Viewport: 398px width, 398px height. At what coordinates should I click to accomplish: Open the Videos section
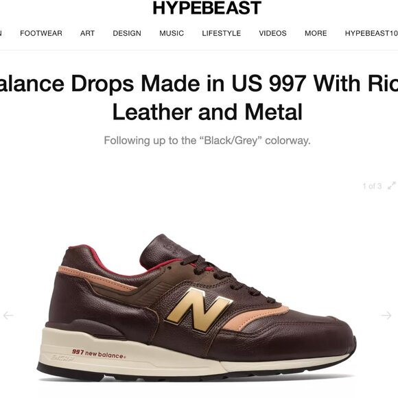coord(272,33)
